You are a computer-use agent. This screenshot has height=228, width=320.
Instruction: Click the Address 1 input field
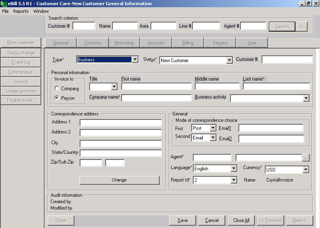[121, 123]
